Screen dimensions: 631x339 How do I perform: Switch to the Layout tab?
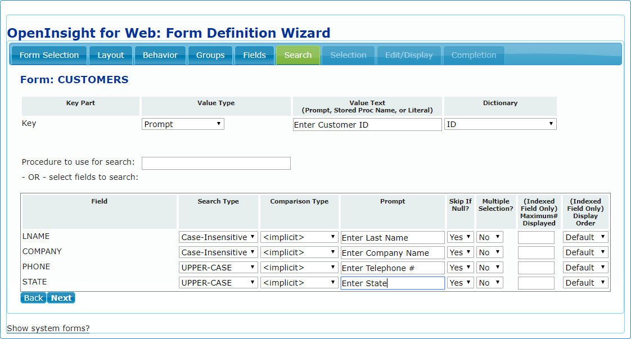[111, 55]
